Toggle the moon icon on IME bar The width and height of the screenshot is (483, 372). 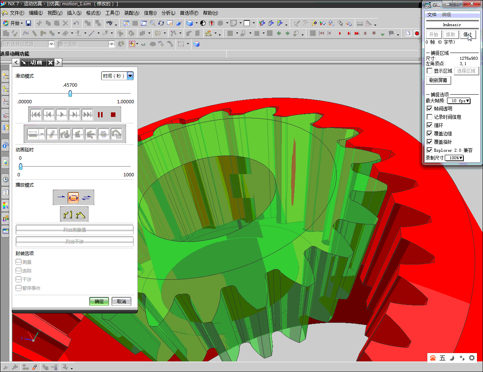[x=452, y=358]
